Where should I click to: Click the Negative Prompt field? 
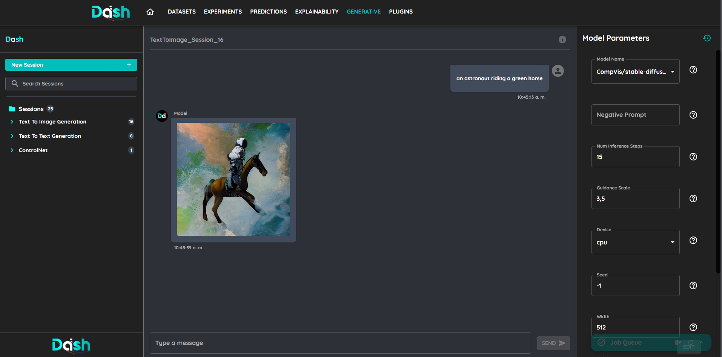click(x=635, y=115)
